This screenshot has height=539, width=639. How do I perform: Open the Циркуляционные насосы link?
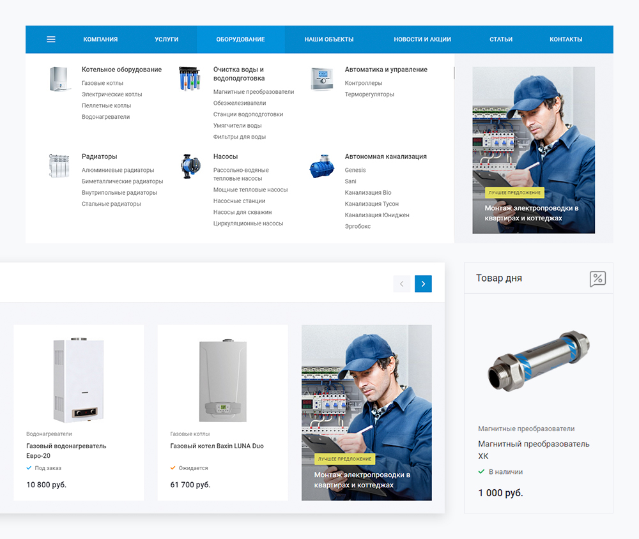coord(248,224)
